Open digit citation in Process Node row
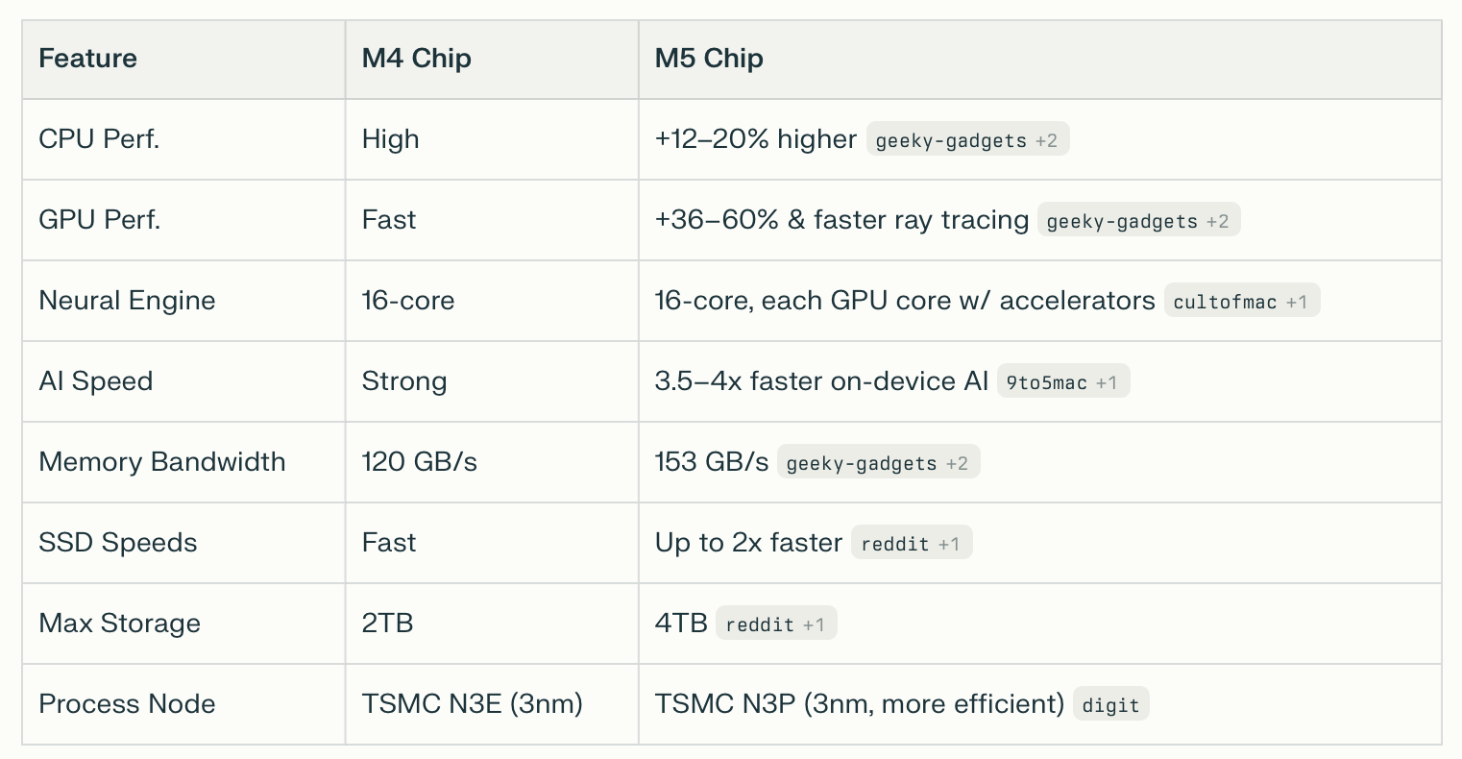 coord(1110,704)
